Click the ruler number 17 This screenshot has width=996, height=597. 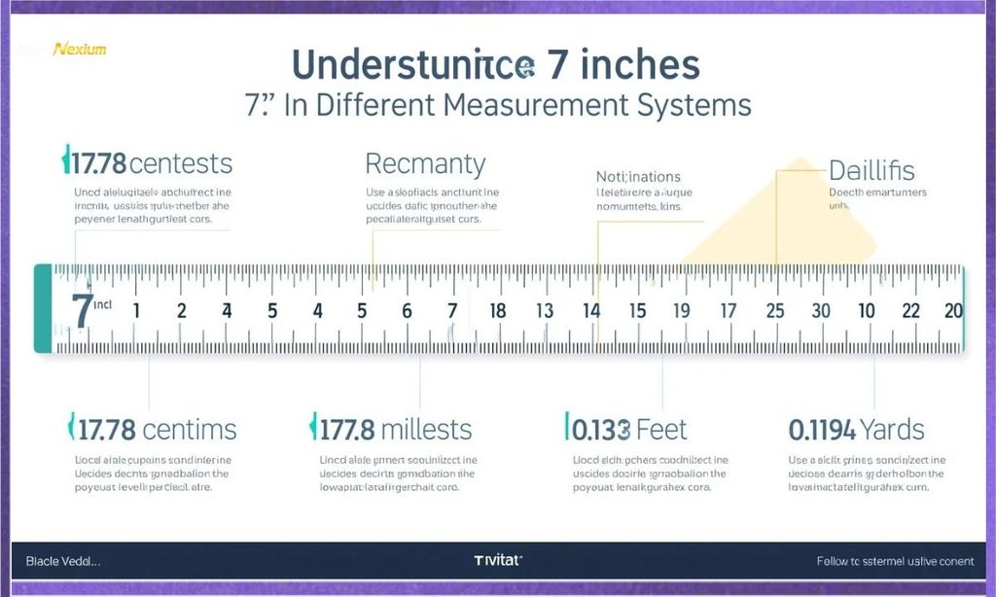[728, 310]
